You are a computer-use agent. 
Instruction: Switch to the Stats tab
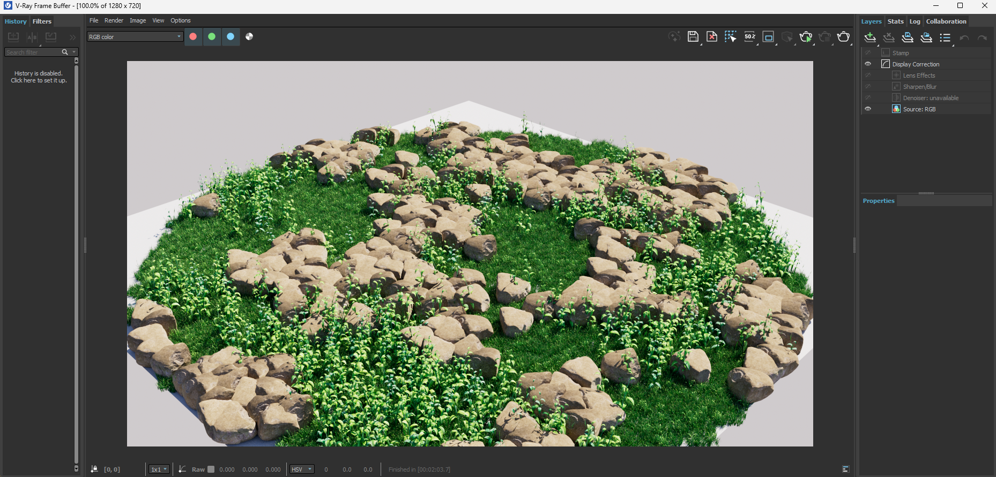[x=895, y=21]
